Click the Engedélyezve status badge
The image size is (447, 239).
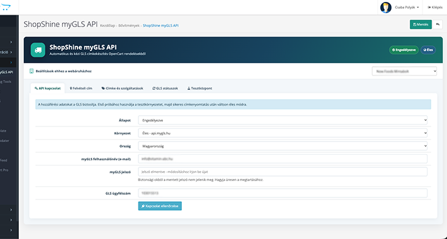coord(404,50)
